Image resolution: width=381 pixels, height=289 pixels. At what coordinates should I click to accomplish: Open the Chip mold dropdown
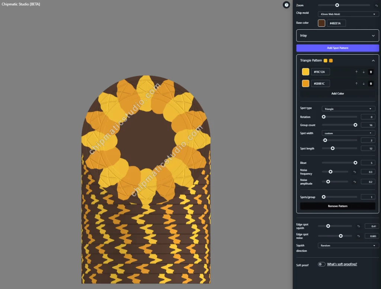coord(348,14)
